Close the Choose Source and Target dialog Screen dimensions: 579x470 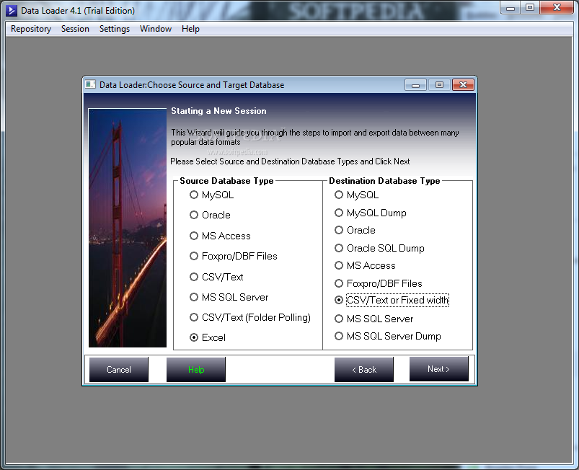pyautogui.click(x=464, y=85)
